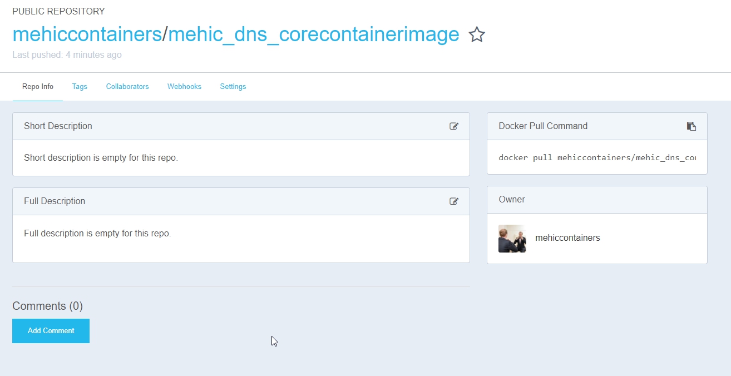Star the repository using the star icon
This screenshot has height=376, width=731.
coord(476,34)
